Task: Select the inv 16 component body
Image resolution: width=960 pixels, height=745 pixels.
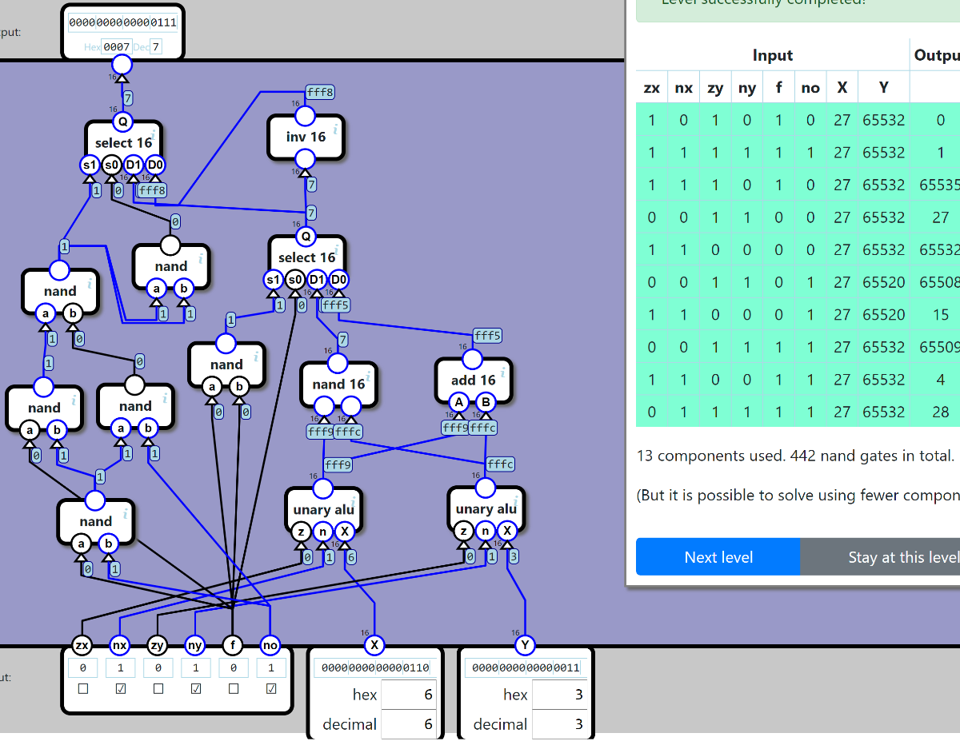Action: [x=306, y=137]
